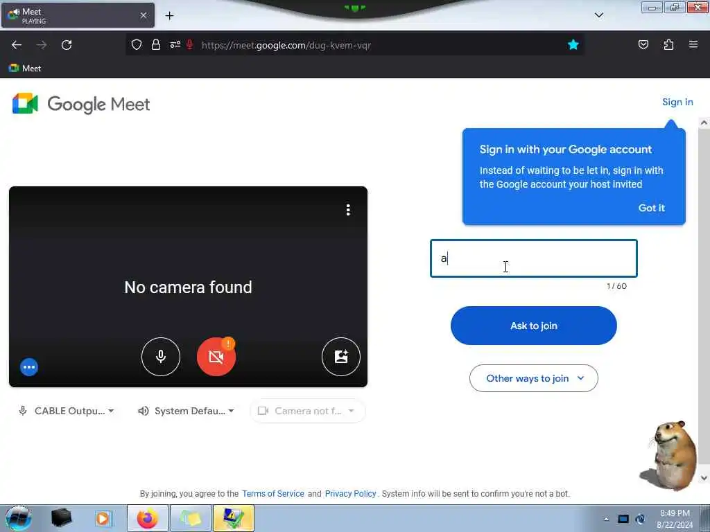Open the media player taskbar icon
Image resolution: width=710 pixels, height=532 pixels.
pyautogui.click(x=103, y=518)
